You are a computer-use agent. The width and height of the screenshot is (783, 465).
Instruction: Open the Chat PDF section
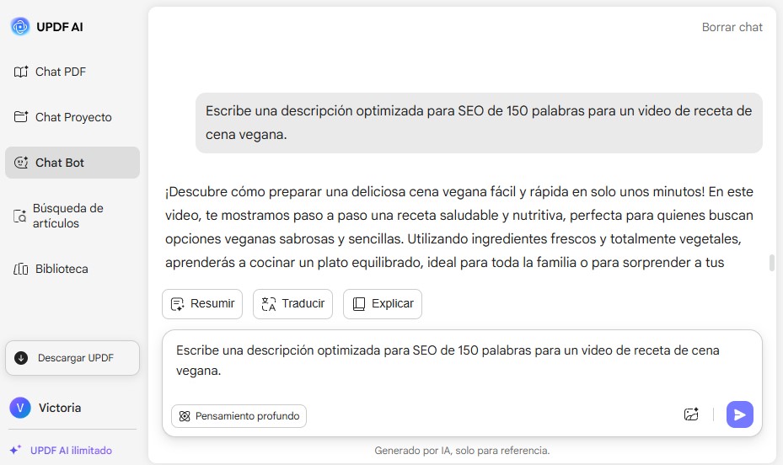(x=50, y=72)
